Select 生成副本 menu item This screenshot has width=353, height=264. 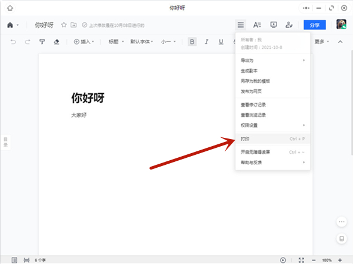pos(272,71)
